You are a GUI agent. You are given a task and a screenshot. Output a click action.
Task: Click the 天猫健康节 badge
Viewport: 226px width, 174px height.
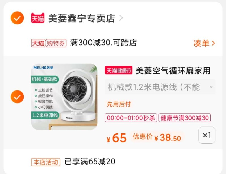pos(119,70)
